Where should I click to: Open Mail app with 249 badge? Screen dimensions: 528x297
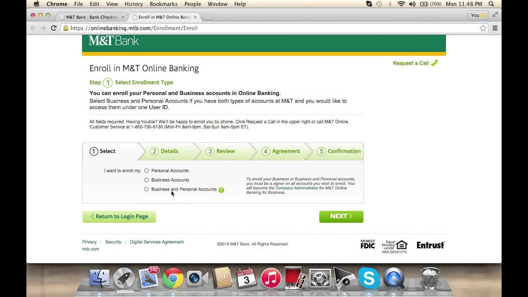(148, 278)
